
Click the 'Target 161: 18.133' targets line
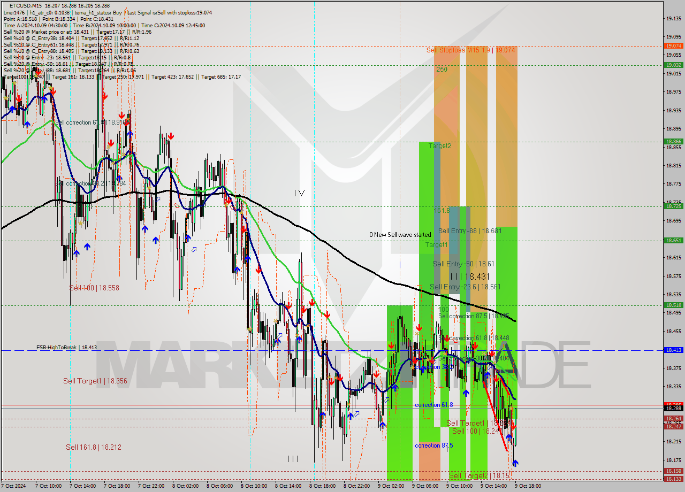[x=122, y=76]
